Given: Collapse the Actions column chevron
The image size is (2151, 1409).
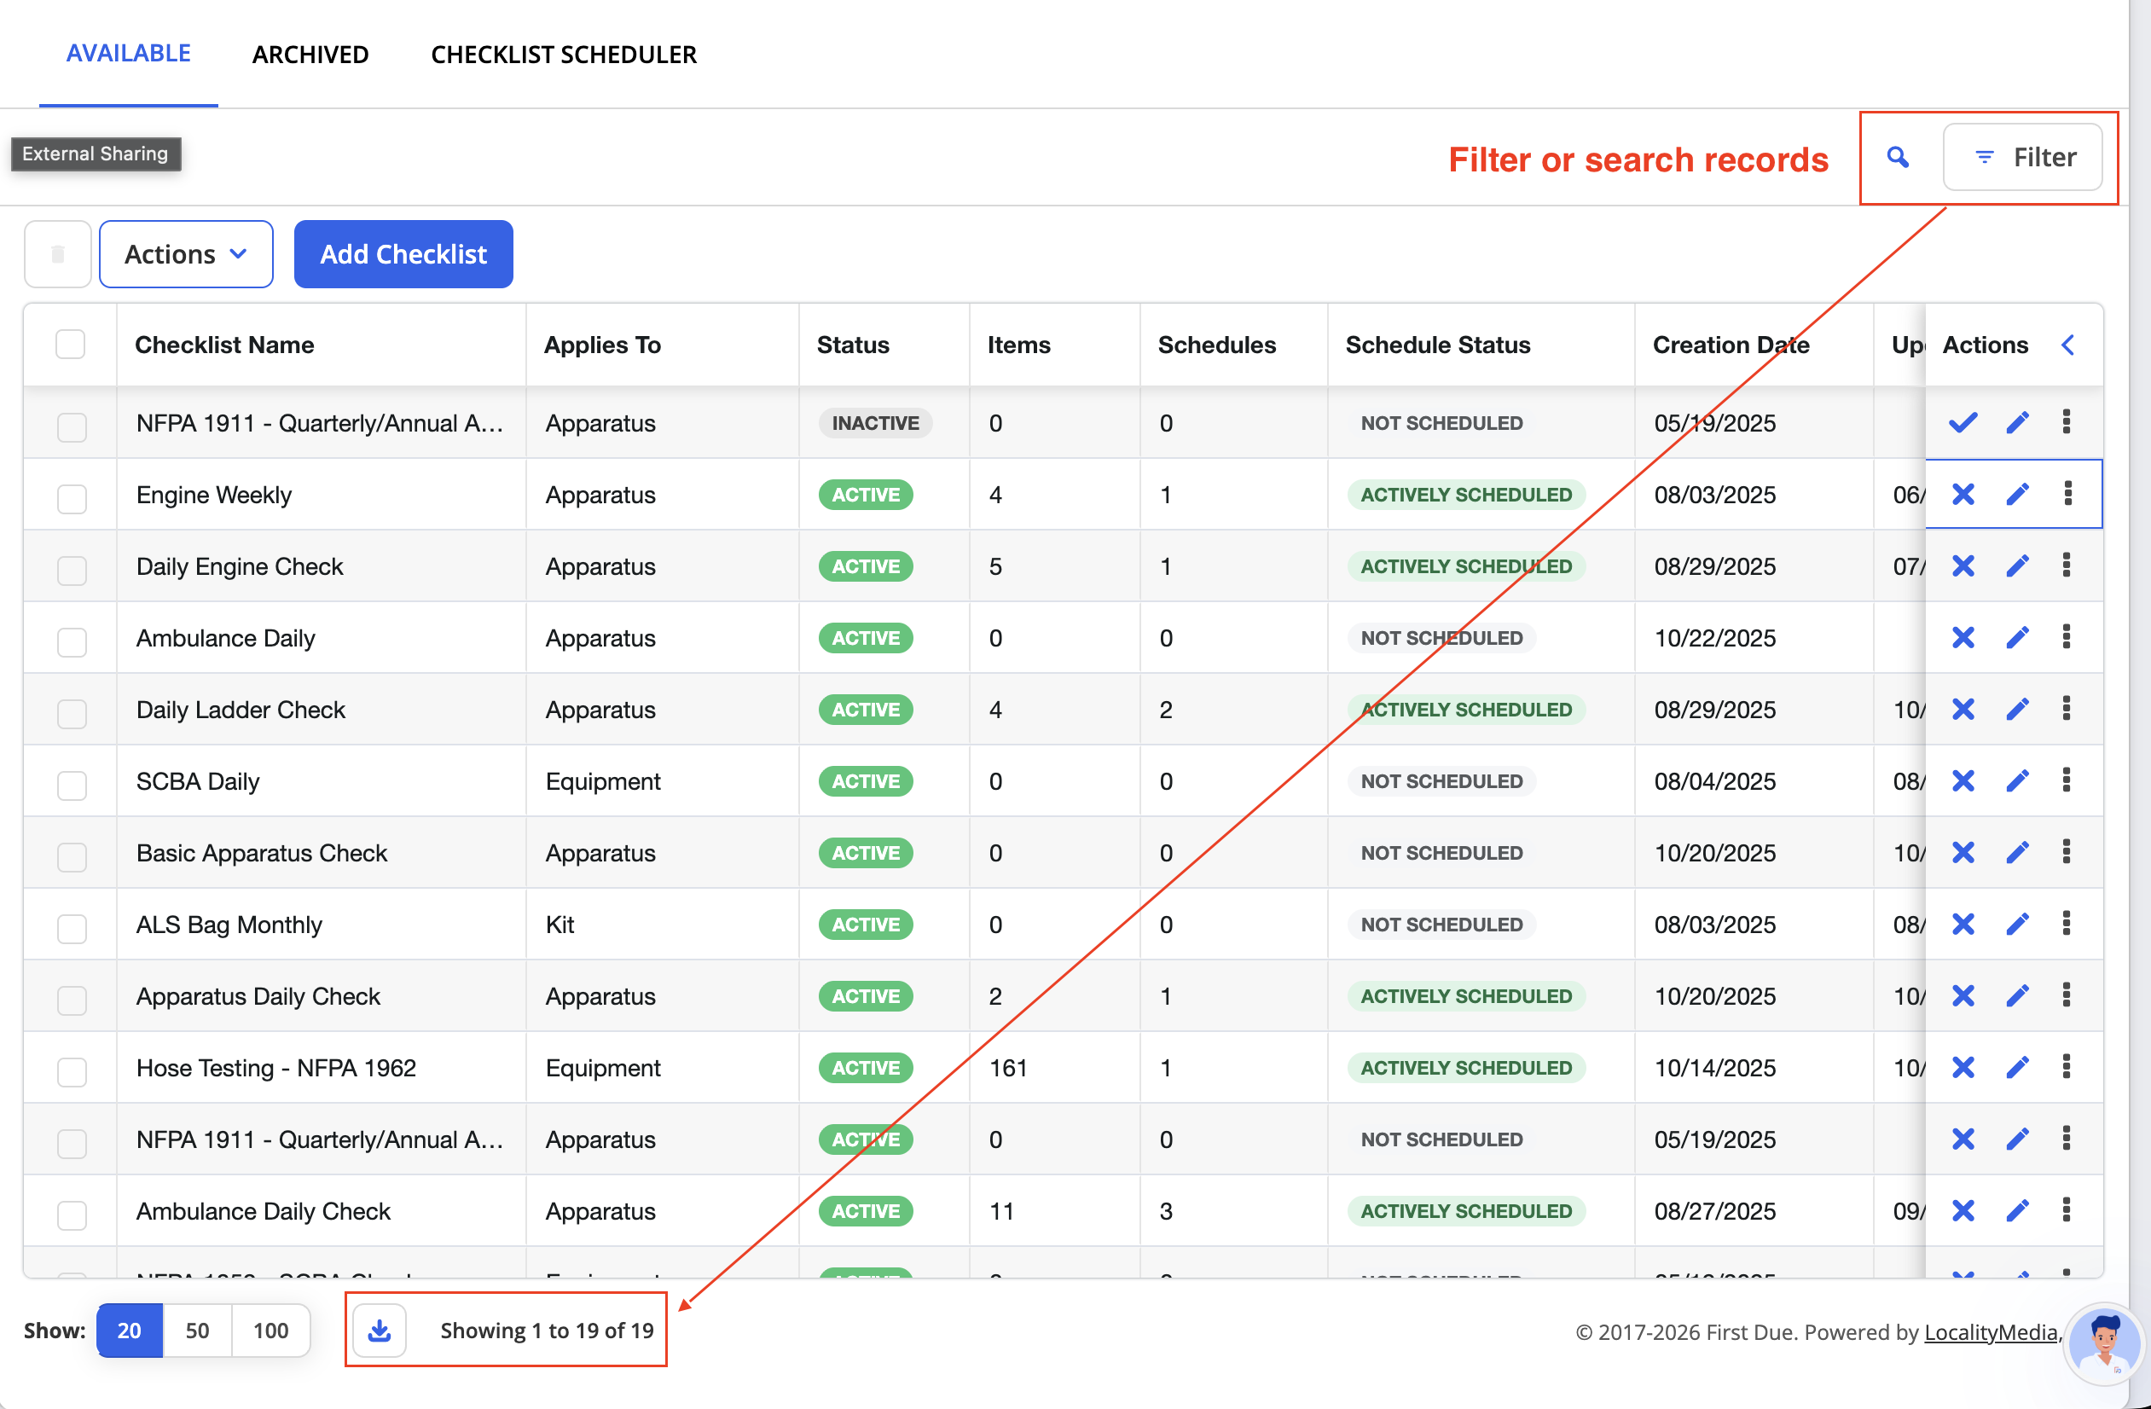Looking at the screenshot, I should [x=2068, y=345].
